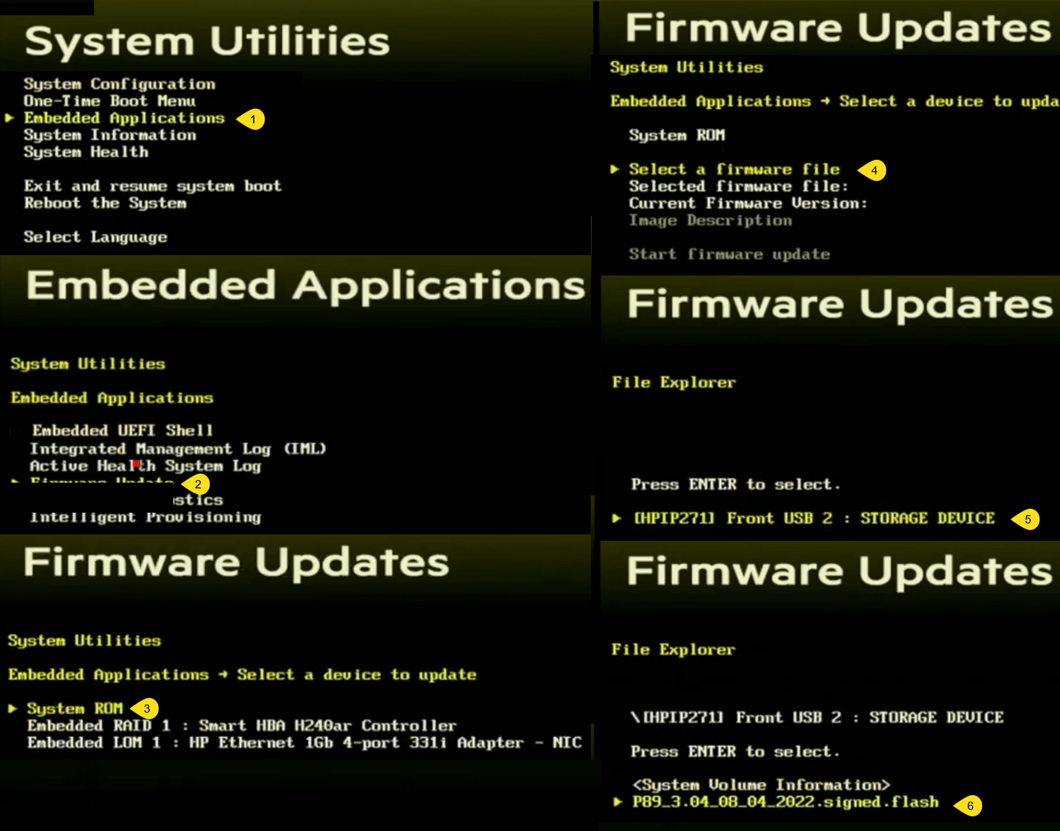Click Start firmware update

click(x=729, y=254)
